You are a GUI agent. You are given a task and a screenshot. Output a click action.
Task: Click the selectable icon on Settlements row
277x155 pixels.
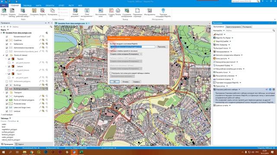coord(43,44)
